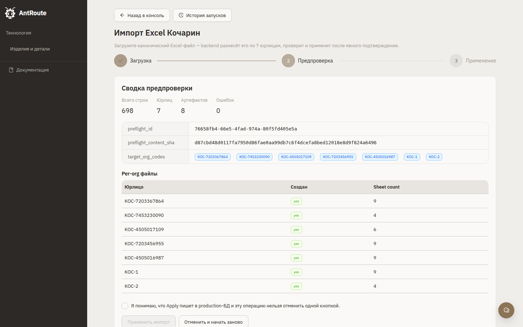This screenshot has height=327, width=523.
Task: Click Применить импорт button
Action: click(x=149, y=322)
